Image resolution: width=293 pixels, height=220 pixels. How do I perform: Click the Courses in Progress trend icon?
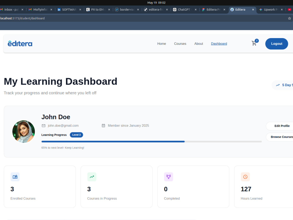point(92,177)
